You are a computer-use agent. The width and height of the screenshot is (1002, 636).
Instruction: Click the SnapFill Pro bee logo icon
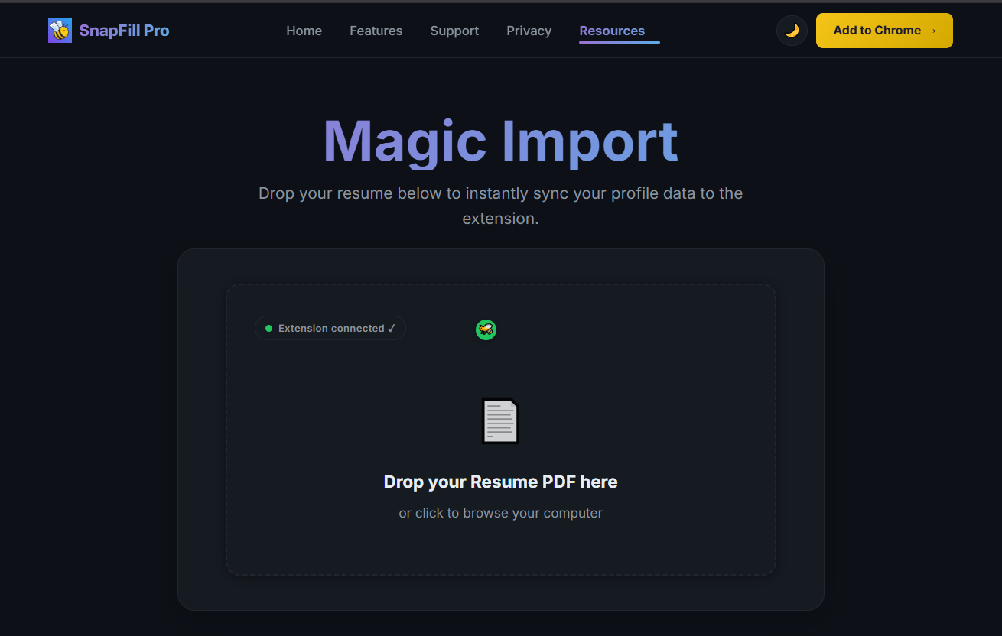tap(60, 31)
